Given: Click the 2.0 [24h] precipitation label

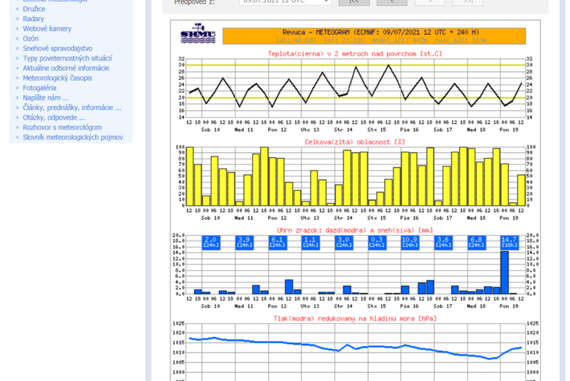Looking at the screenshot, I should pos(211,242).
